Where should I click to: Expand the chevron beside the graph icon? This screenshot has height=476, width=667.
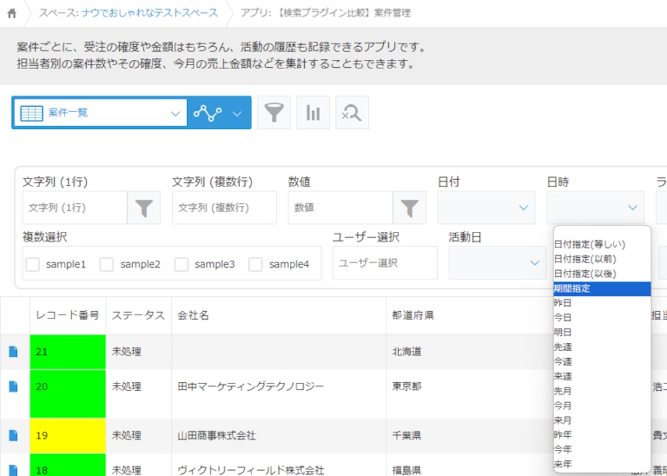coord(237,113)
